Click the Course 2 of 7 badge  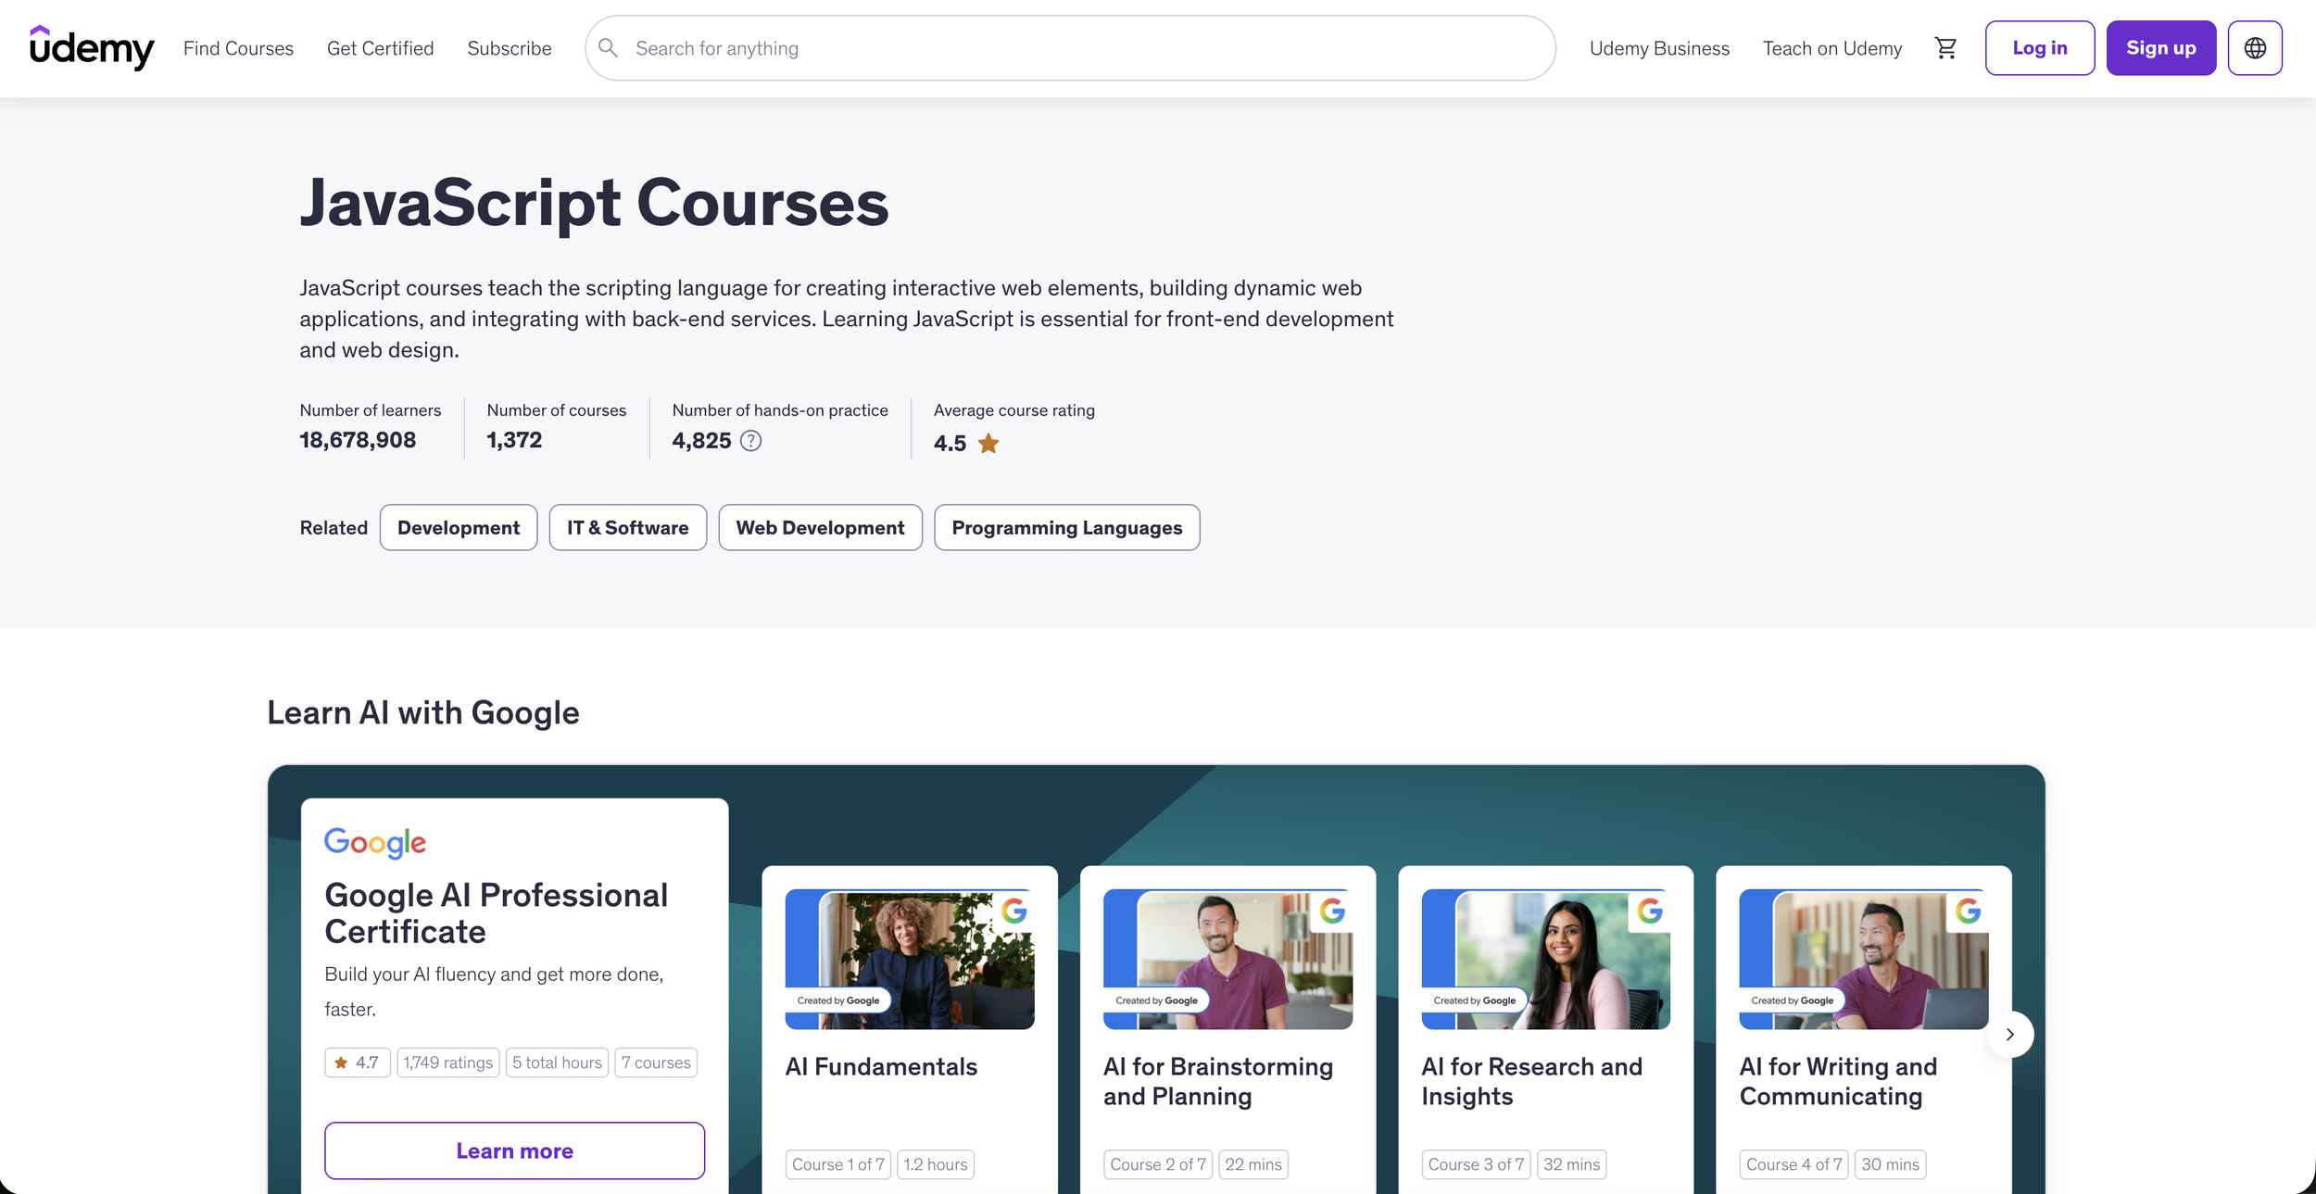click(x=1158, y=1164)
